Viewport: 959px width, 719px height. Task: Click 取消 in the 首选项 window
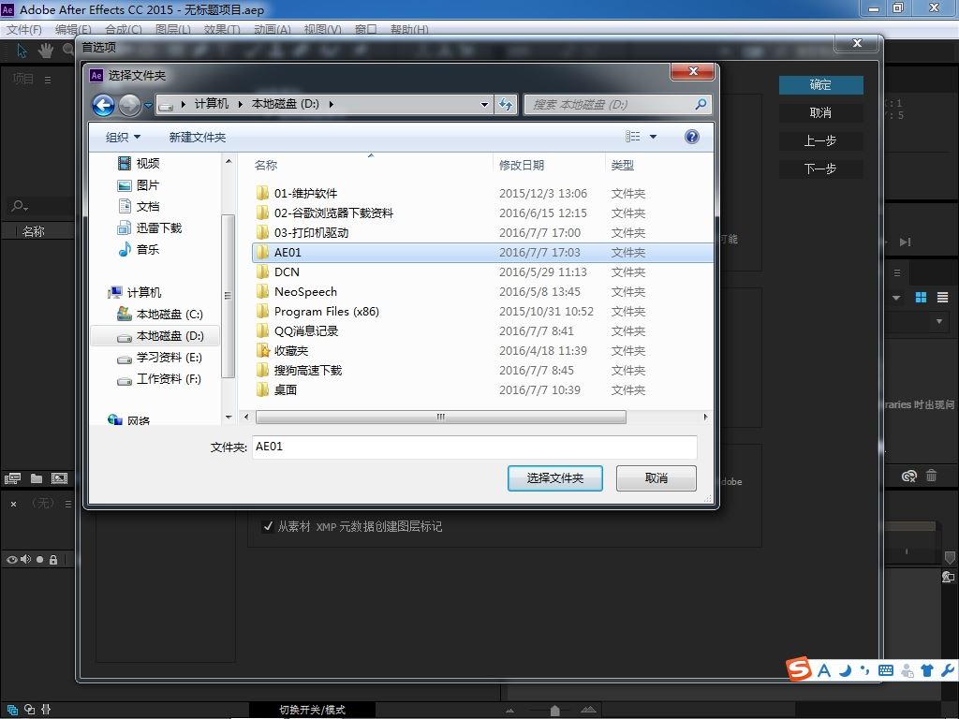[x=820, y=112]
